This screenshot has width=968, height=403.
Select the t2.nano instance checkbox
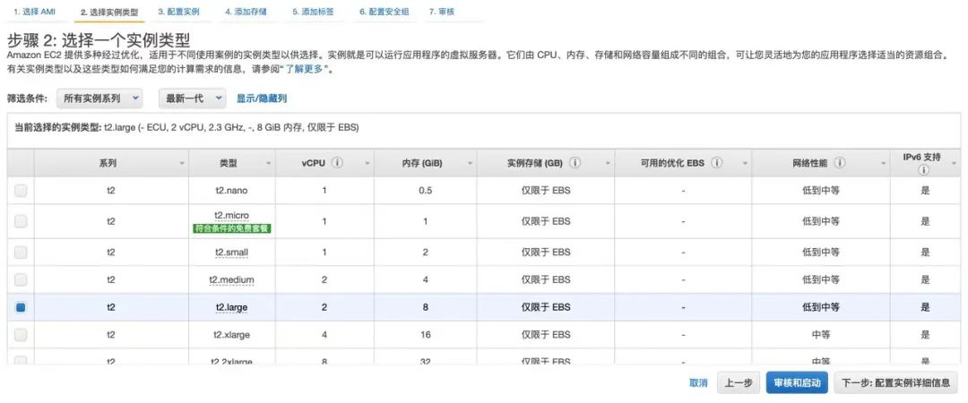[21, 191]
